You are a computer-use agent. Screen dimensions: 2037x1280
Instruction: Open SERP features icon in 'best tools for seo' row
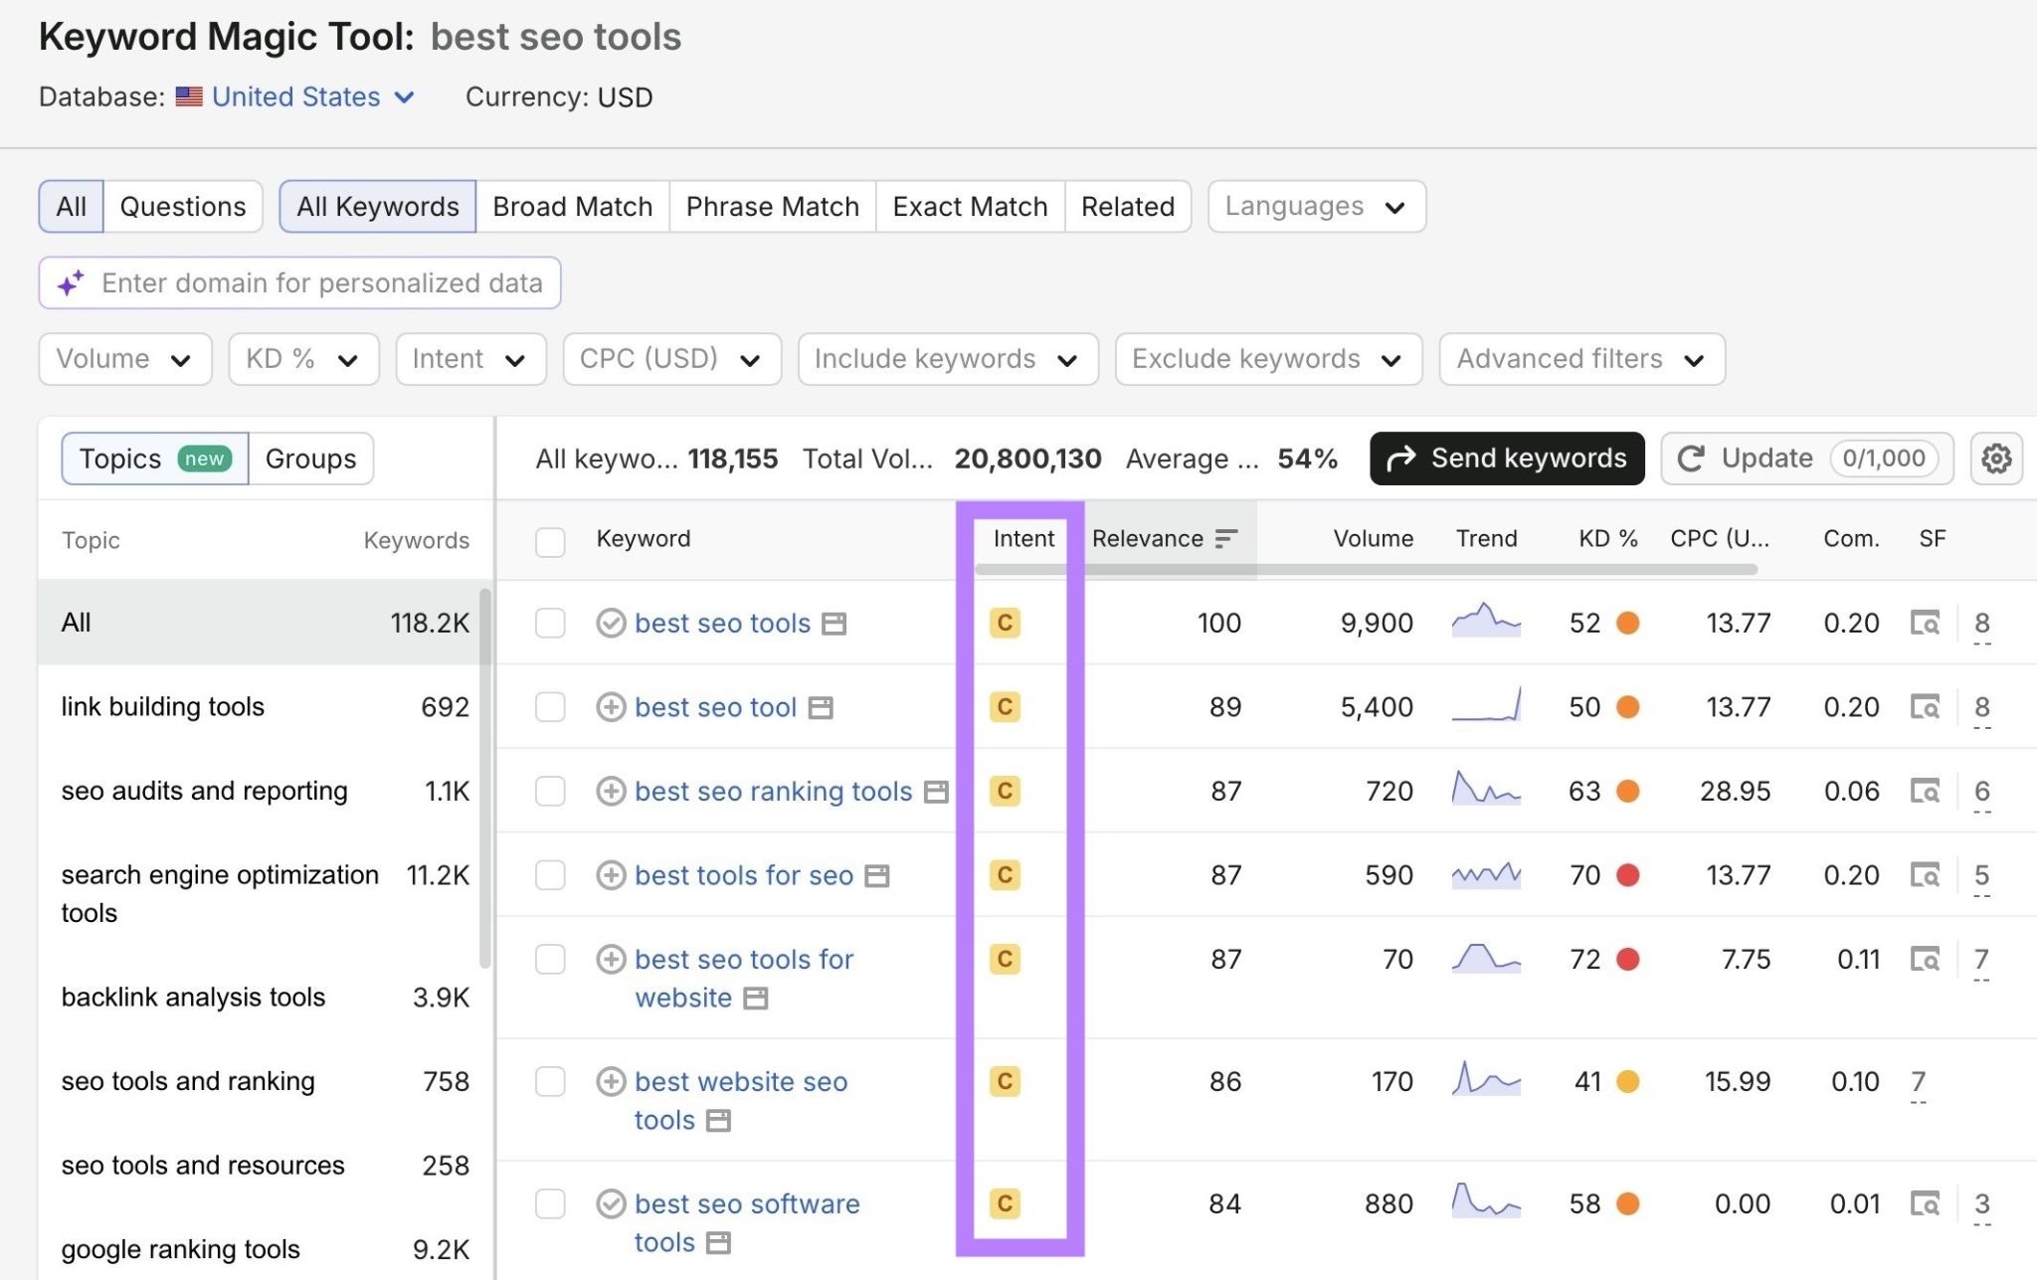point(1926,875)
